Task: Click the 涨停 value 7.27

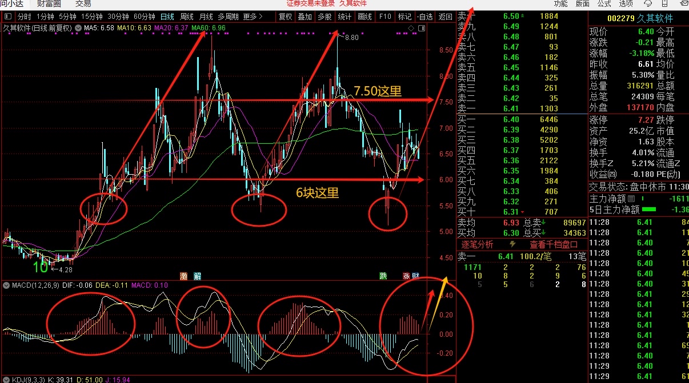Action: point(646,120)
